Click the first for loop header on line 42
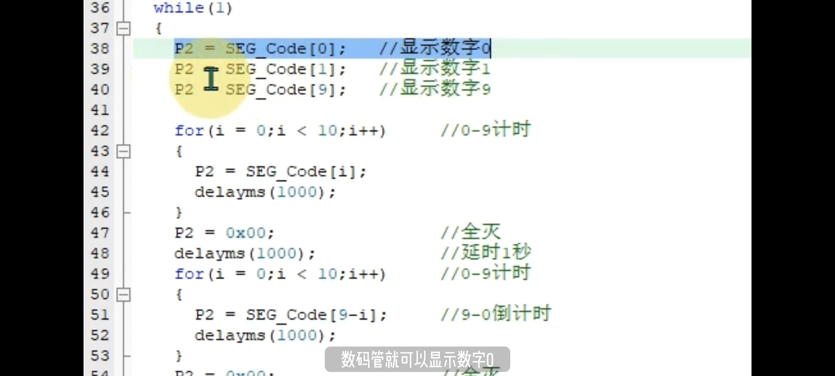The width and height of the screenshot is (835, 376). click(280, 131)
